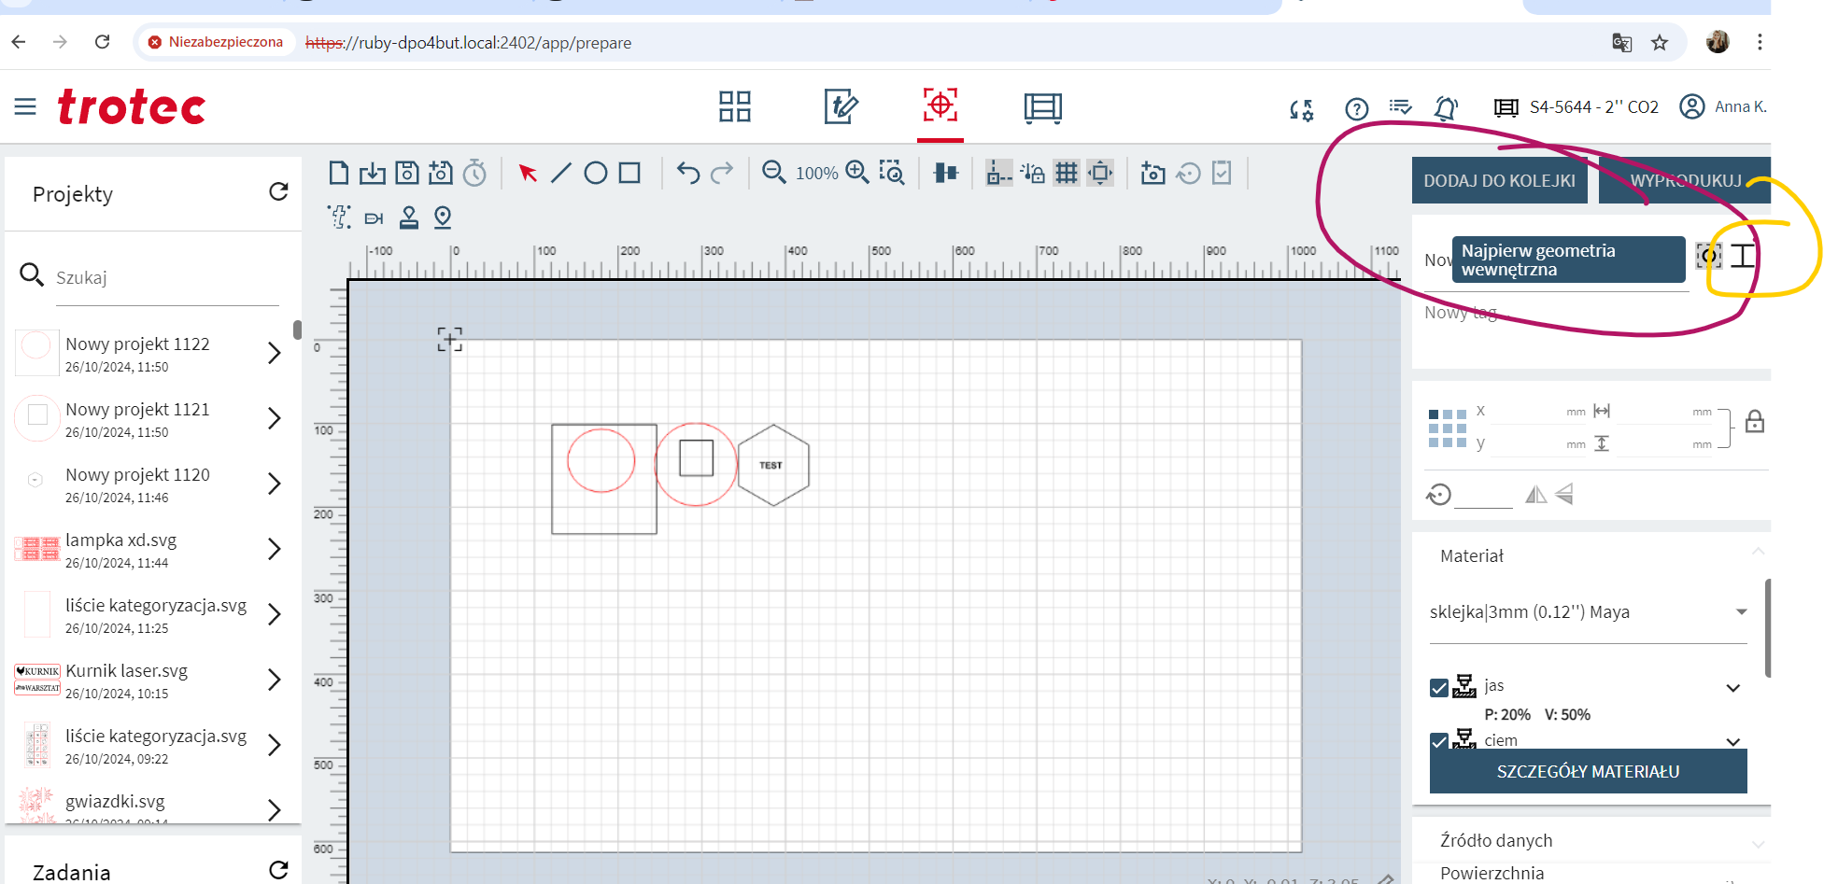Open the help question mark icon

[x=1356, y=109]
